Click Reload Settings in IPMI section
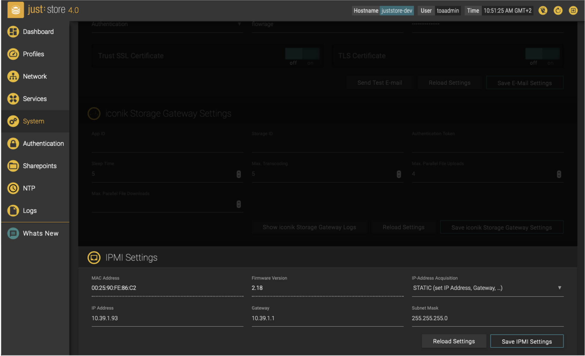This screenshot has width=585, height=356. (x=454, y=341)
